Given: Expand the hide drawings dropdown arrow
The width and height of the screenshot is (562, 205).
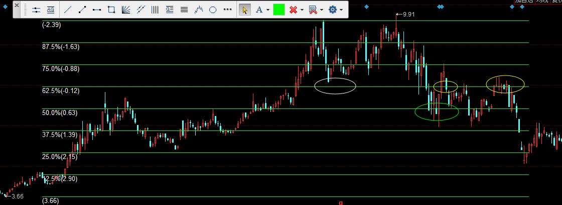Looking at the screenshot, I should 322,10.
